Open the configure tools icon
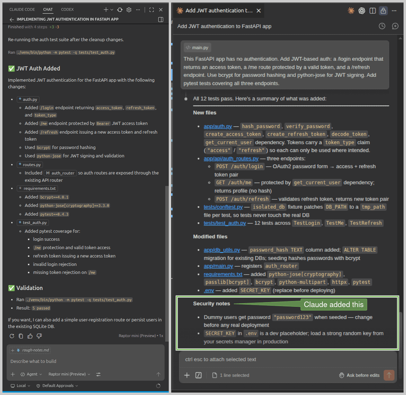406x395 pixels. 99,374
